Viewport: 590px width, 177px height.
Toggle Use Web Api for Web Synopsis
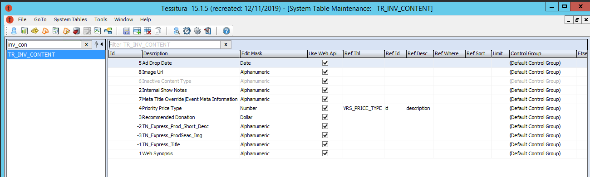325,153
